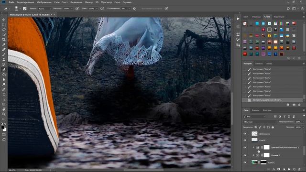Click the delete layer trash icon
306x172 pixels.
click(x=300, y=169)
